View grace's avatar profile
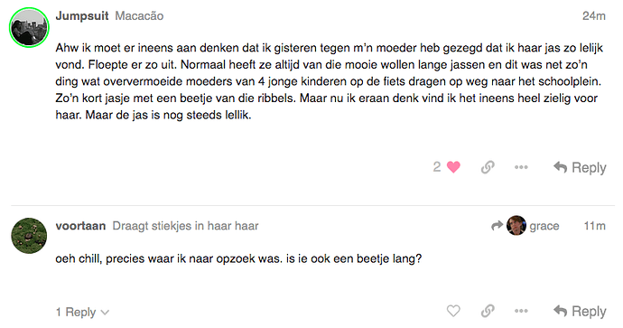Image resolution: width=623 pixels, height=328 pixels. coord(516,225)
